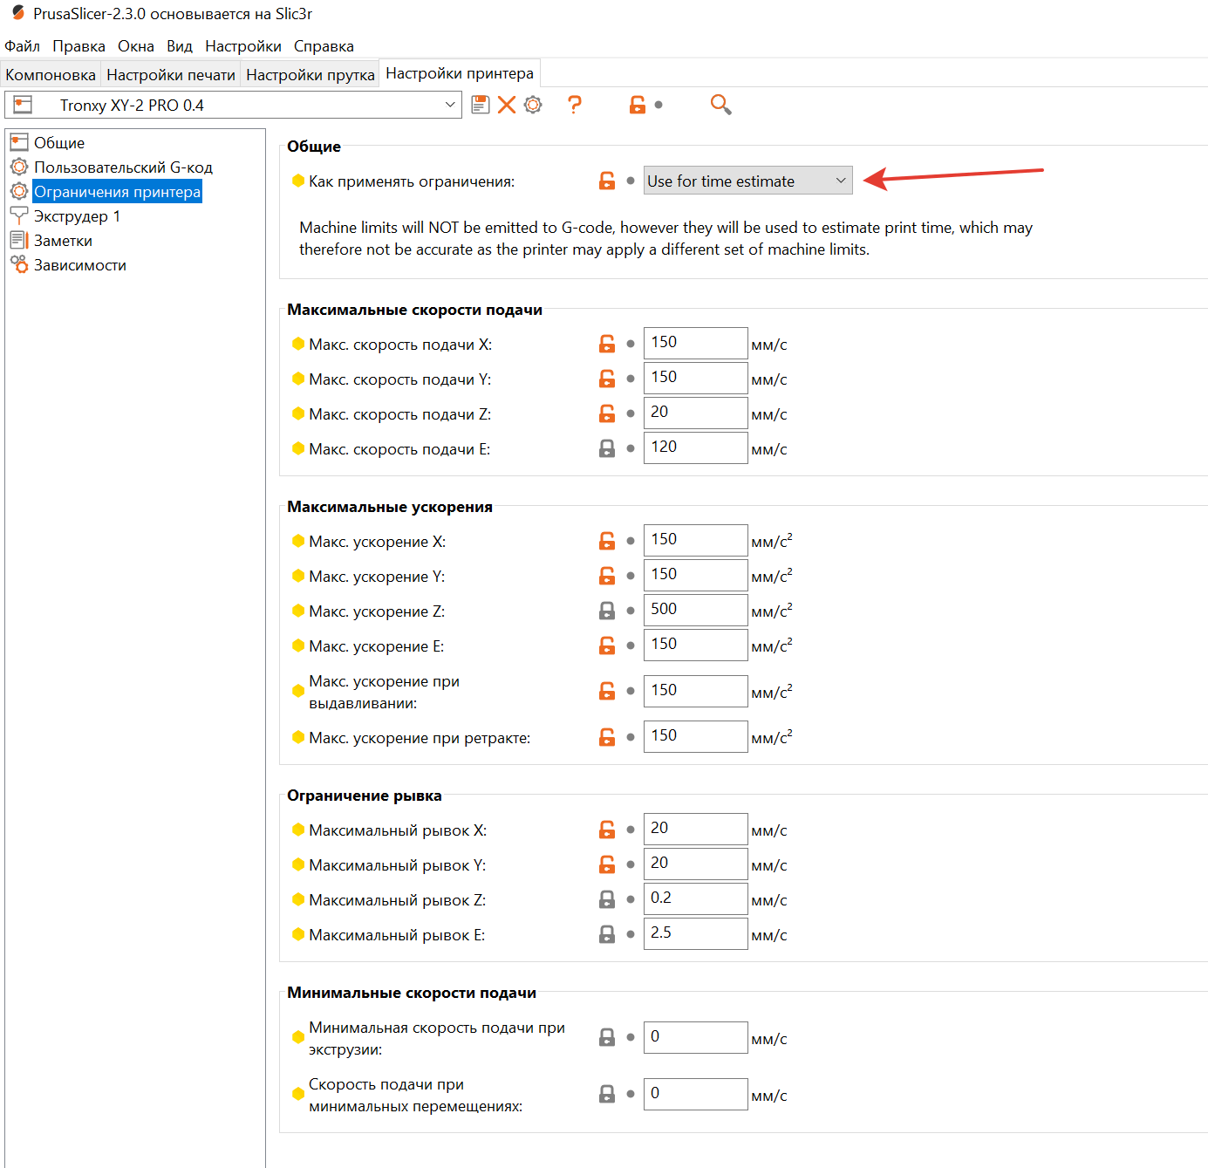1208x1168 pixels.
Task: Open the Файл menu
Action: [23, 46]
